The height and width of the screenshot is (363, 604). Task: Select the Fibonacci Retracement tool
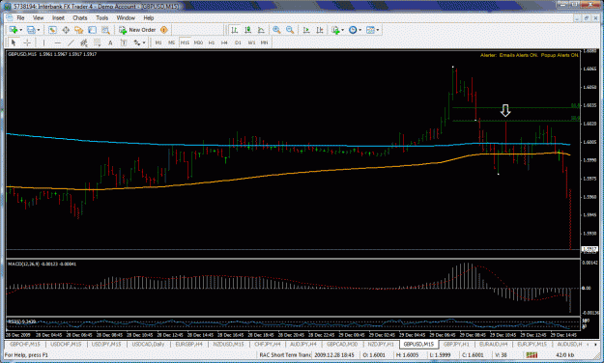(97, 42)
